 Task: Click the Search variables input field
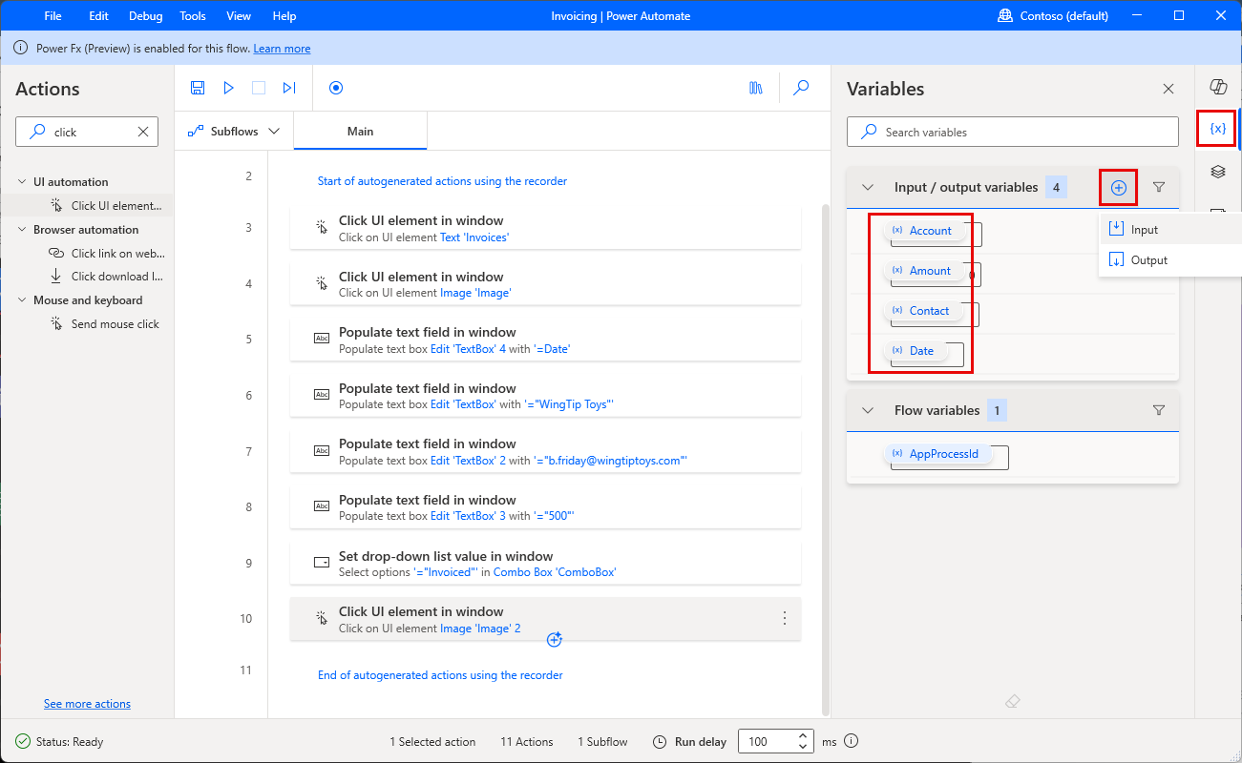click(x=1012, y=132)
